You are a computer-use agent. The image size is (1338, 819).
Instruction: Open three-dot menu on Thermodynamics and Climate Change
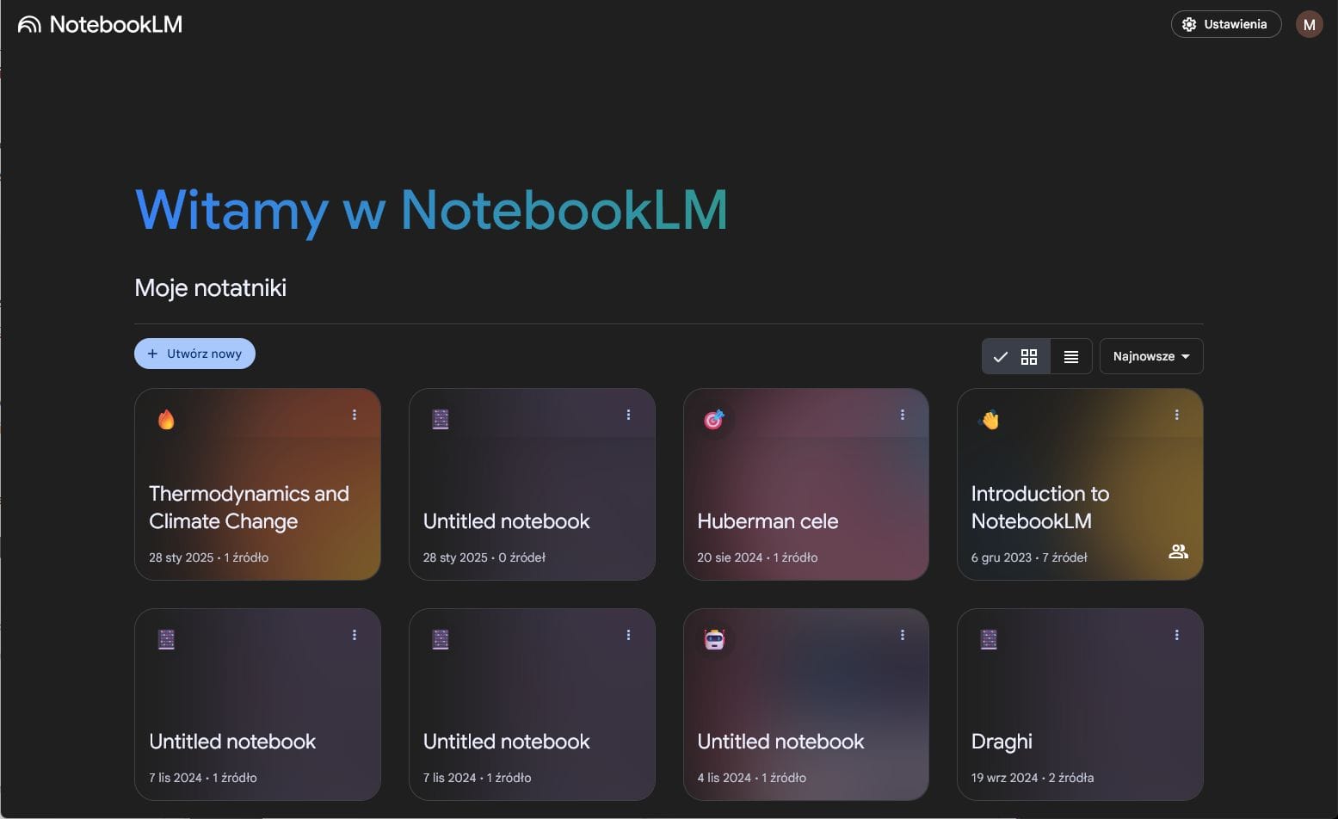pos(355,415)
